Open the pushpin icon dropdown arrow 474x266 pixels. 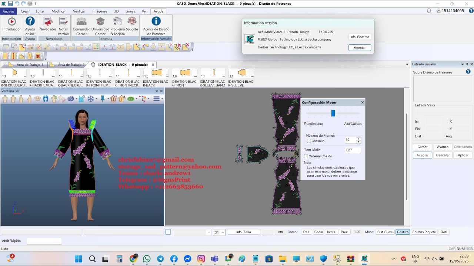(x=108, y=99)
